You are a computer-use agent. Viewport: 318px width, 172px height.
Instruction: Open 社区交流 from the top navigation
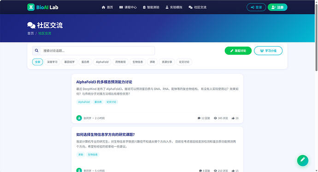click(197, 7)
